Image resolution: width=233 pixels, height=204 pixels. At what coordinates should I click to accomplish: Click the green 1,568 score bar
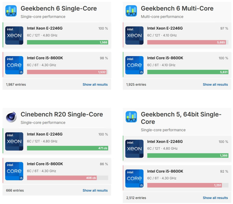point(67,42)
